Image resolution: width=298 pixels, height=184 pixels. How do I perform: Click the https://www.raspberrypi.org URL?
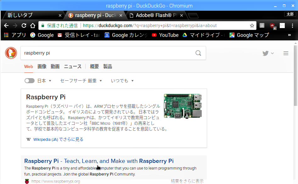(x=56, y=181)
